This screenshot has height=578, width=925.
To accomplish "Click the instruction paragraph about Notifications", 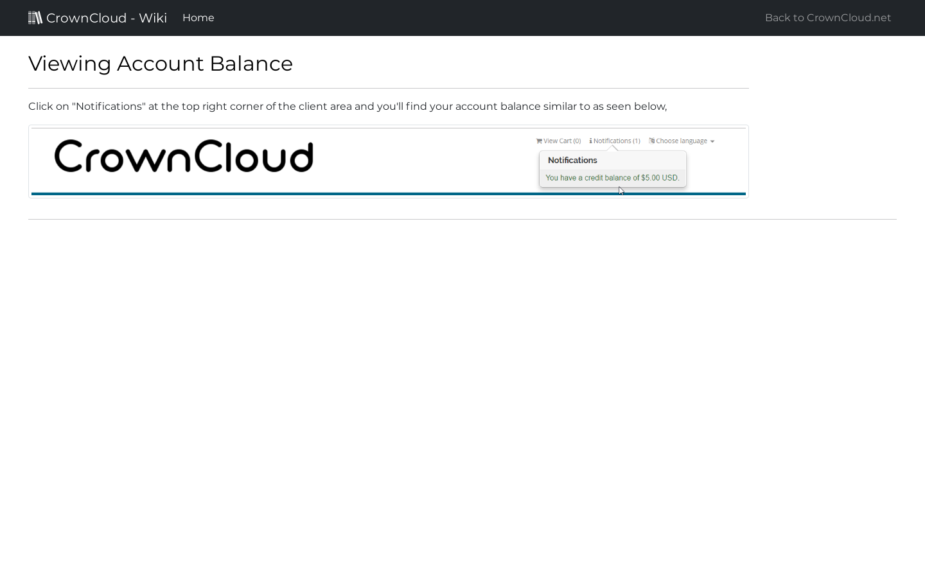I will [347, 107].
